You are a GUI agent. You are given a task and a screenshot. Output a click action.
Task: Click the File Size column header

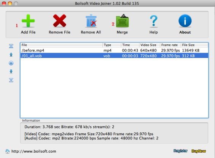point(194,45)
